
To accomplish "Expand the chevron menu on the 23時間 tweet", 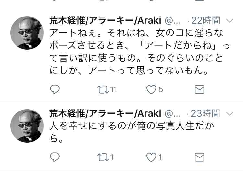I will tap(230, 114).
